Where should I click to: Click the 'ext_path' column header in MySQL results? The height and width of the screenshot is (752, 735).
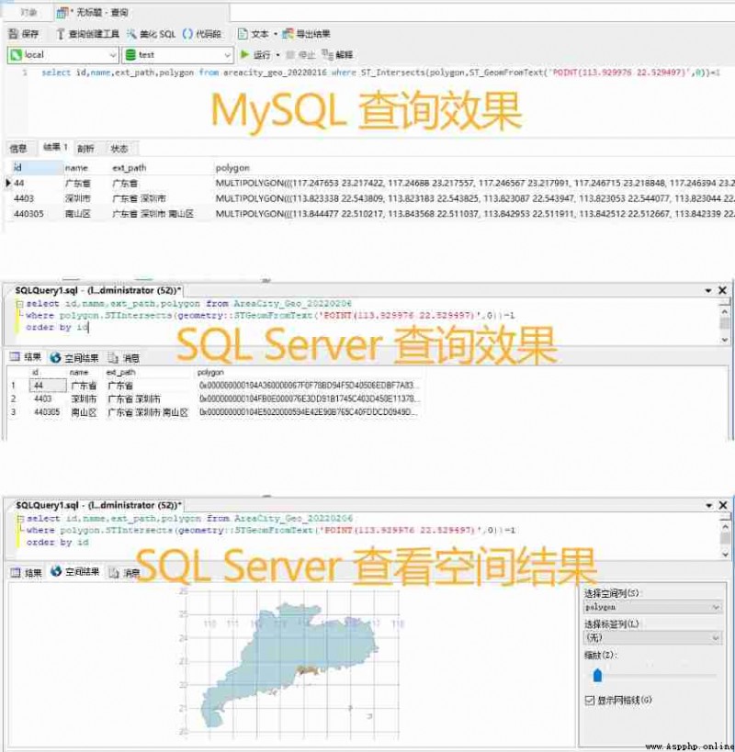129,168
